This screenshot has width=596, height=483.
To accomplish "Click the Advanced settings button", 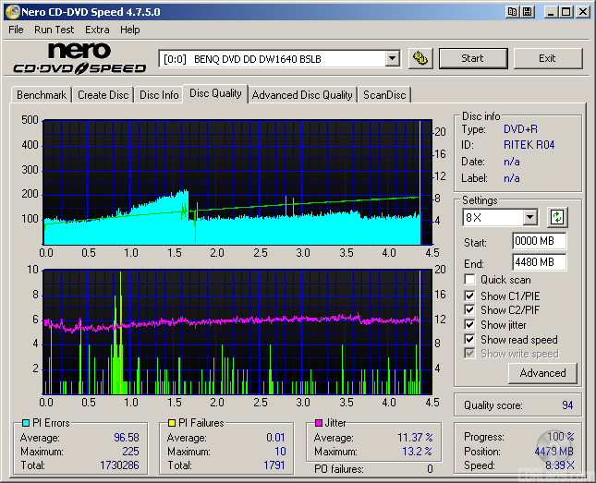I will click(542, 373).
